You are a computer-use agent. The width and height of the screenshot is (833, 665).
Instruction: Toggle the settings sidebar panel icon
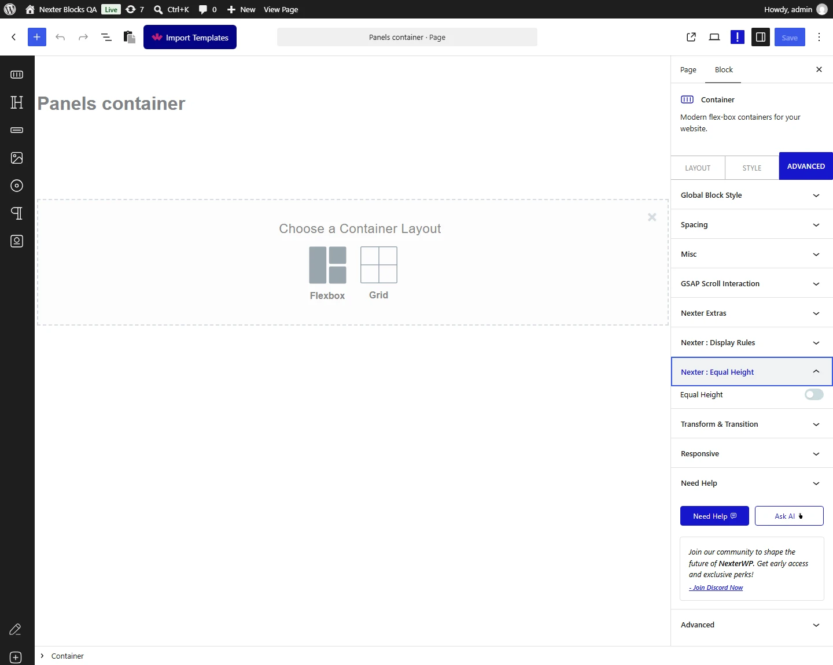pyautogui.click(x=761, y=37)
